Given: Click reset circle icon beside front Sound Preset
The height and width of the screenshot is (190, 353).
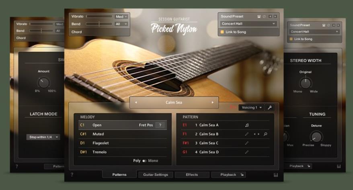Looking at the screenshot, I should [264, 16].
